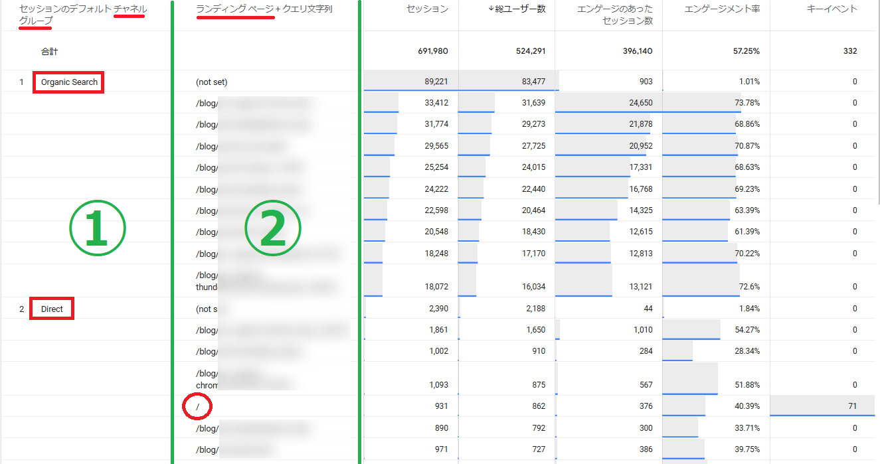Click the red-circled "/" landing page entry

click(x=198, y=406)
